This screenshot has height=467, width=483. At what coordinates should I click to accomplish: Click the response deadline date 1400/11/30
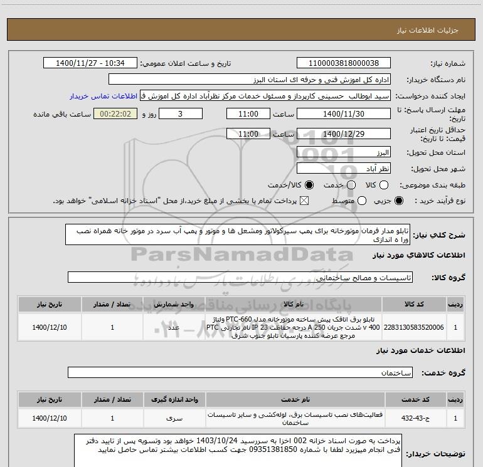point(344,113)
